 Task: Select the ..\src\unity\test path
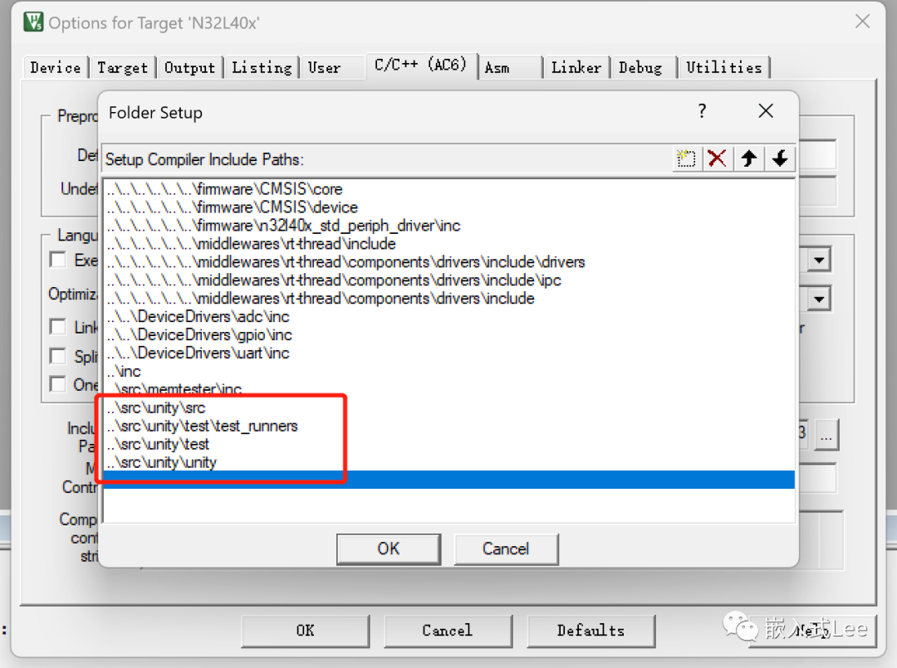click(448, 445)
